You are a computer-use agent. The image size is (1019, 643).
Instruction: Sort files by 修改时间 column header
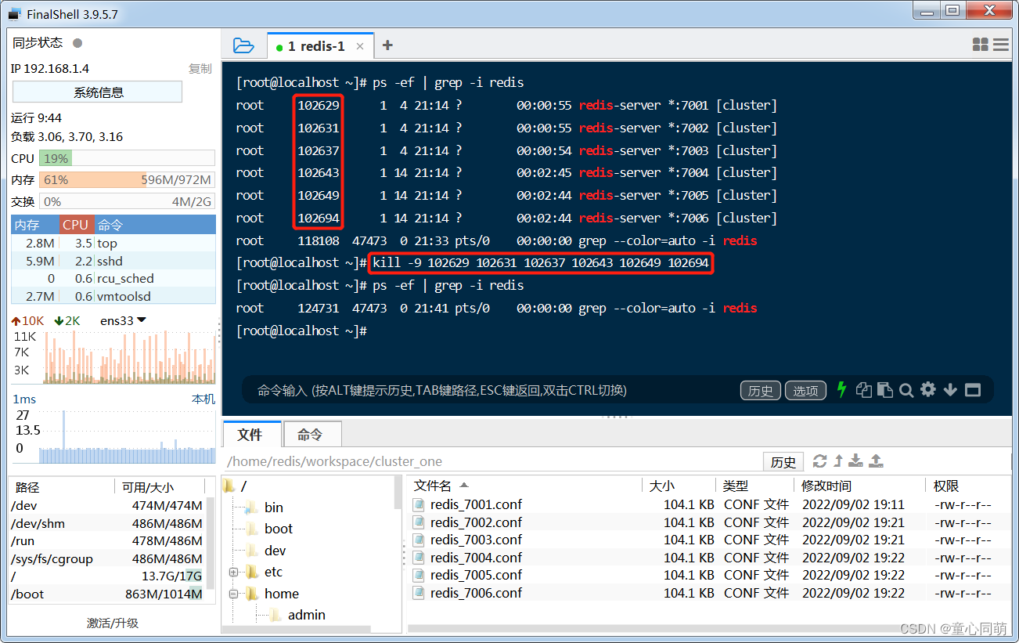(x=859, y=486)
